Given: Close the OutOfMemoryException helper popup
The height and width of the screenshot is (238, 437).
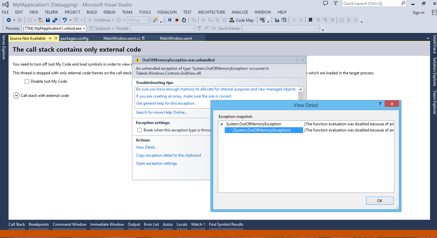Looking at the screenshot, I should point(303,60).
